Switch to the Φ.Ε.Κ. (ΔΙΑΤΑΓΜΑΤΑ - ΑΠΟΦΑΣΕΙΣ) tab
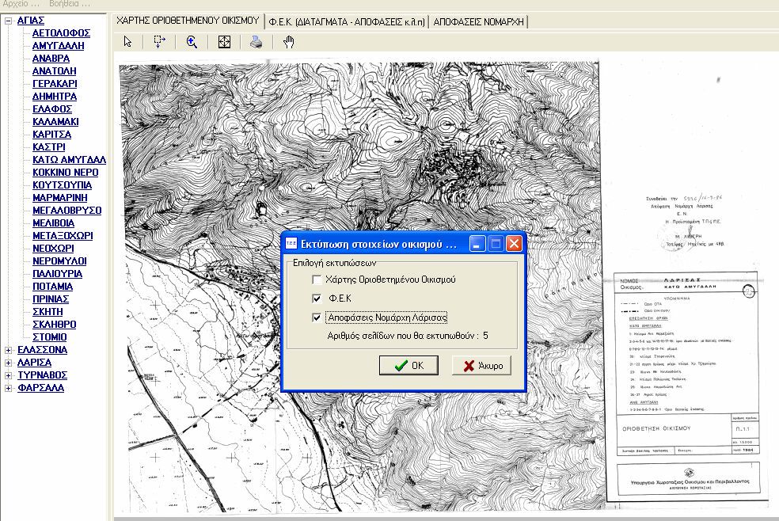This screenshot has height=521, width=779. coord(347,21)
